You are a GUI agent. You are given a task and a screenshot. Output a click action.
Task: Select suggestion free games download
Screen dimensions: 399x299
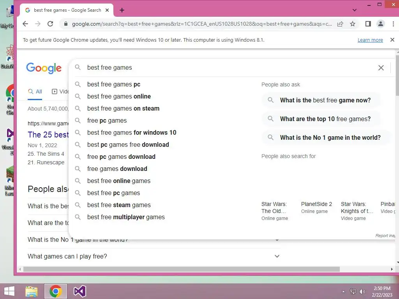pyautogui.click(x=117, y=169)
